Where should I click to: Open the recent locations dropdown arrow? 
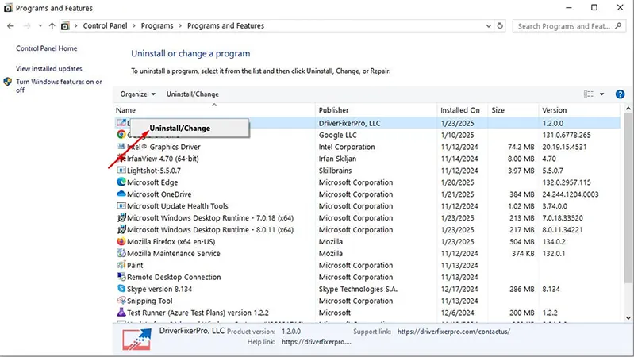(x=40, y=26)
